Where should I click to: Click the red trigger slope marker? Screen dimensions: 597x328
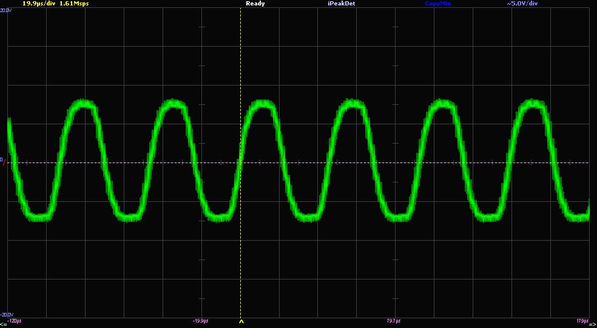(4, 164)
